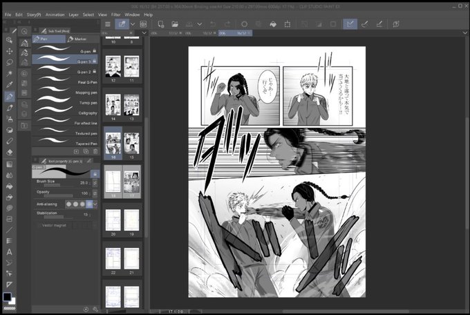The height and width of the screenshot is (315, 470).
Task: Create a new document from toolbar
Action: tap(160, 24)
